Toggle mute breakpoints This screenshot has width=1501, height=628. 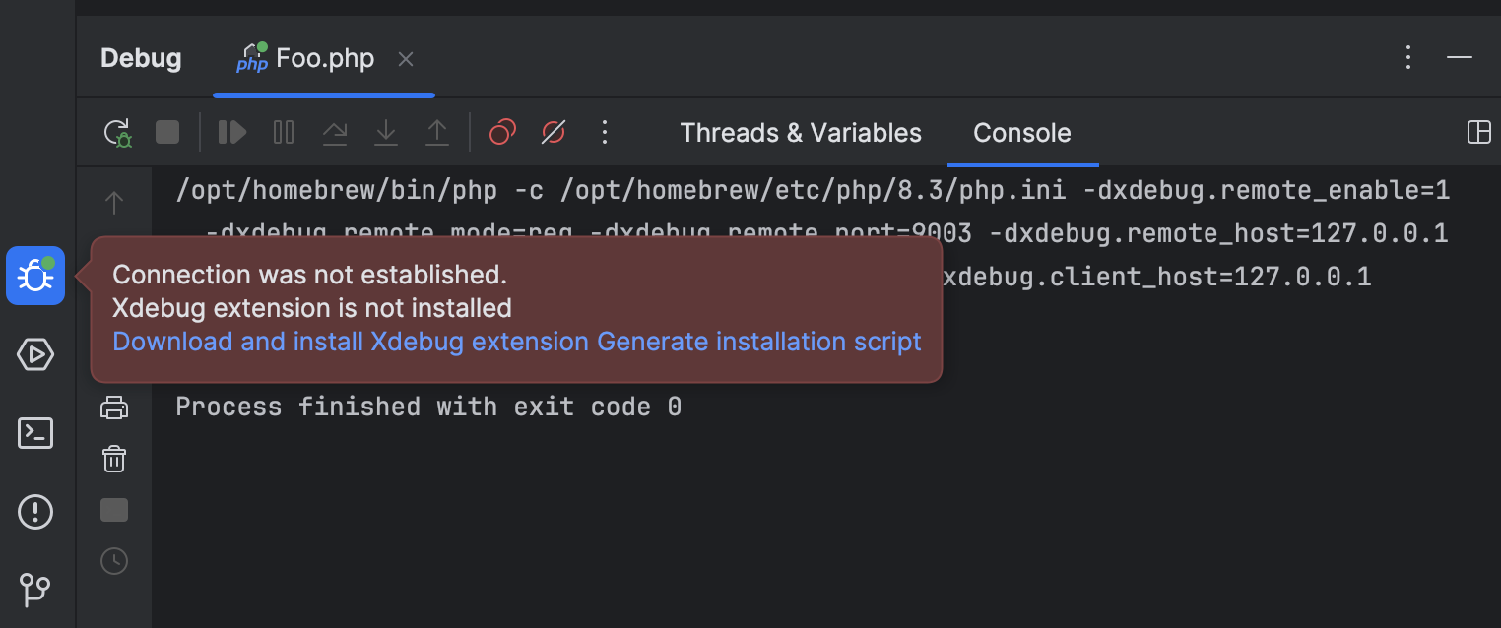[553, 132]
